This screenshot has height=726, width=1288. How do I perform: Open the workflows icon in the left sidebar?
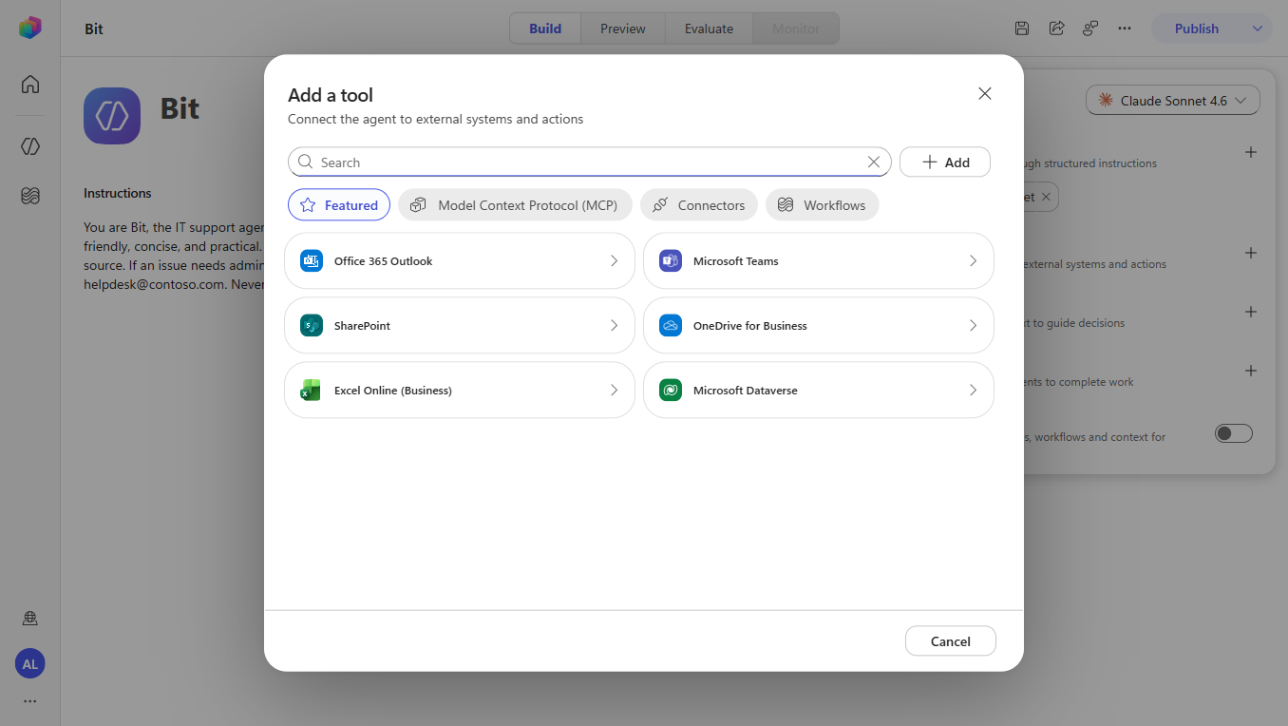coord(30,196)
